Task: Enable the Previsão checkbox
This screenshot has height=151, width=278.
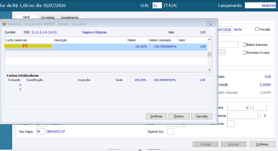Action: [257, 29]
